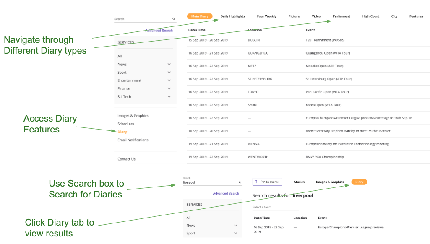Image resolution: width=430 pixels, height=244 pixels.
Task: Expand the Sci-Tech service chevron
Action: click(169, 97)
